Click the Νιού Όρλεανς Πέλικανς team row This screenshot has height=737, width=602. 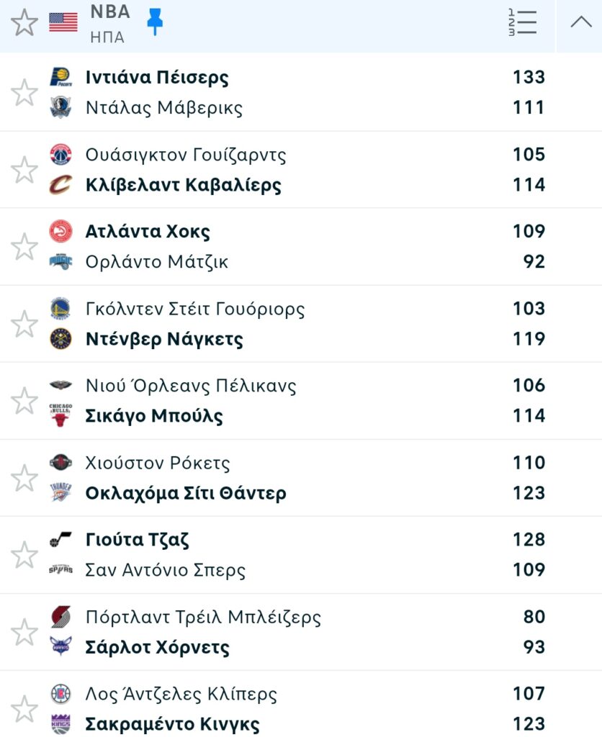[191, 386]
